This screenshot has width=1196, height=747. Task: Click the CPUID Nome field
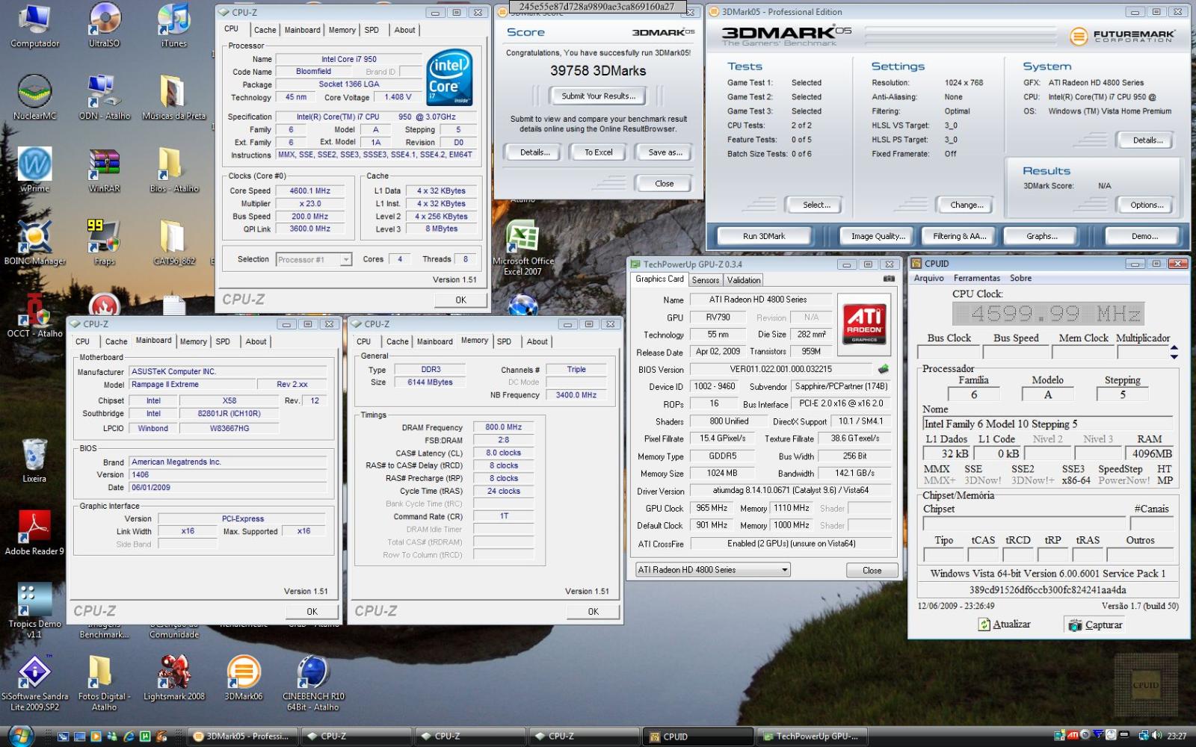click(1049, 424)
